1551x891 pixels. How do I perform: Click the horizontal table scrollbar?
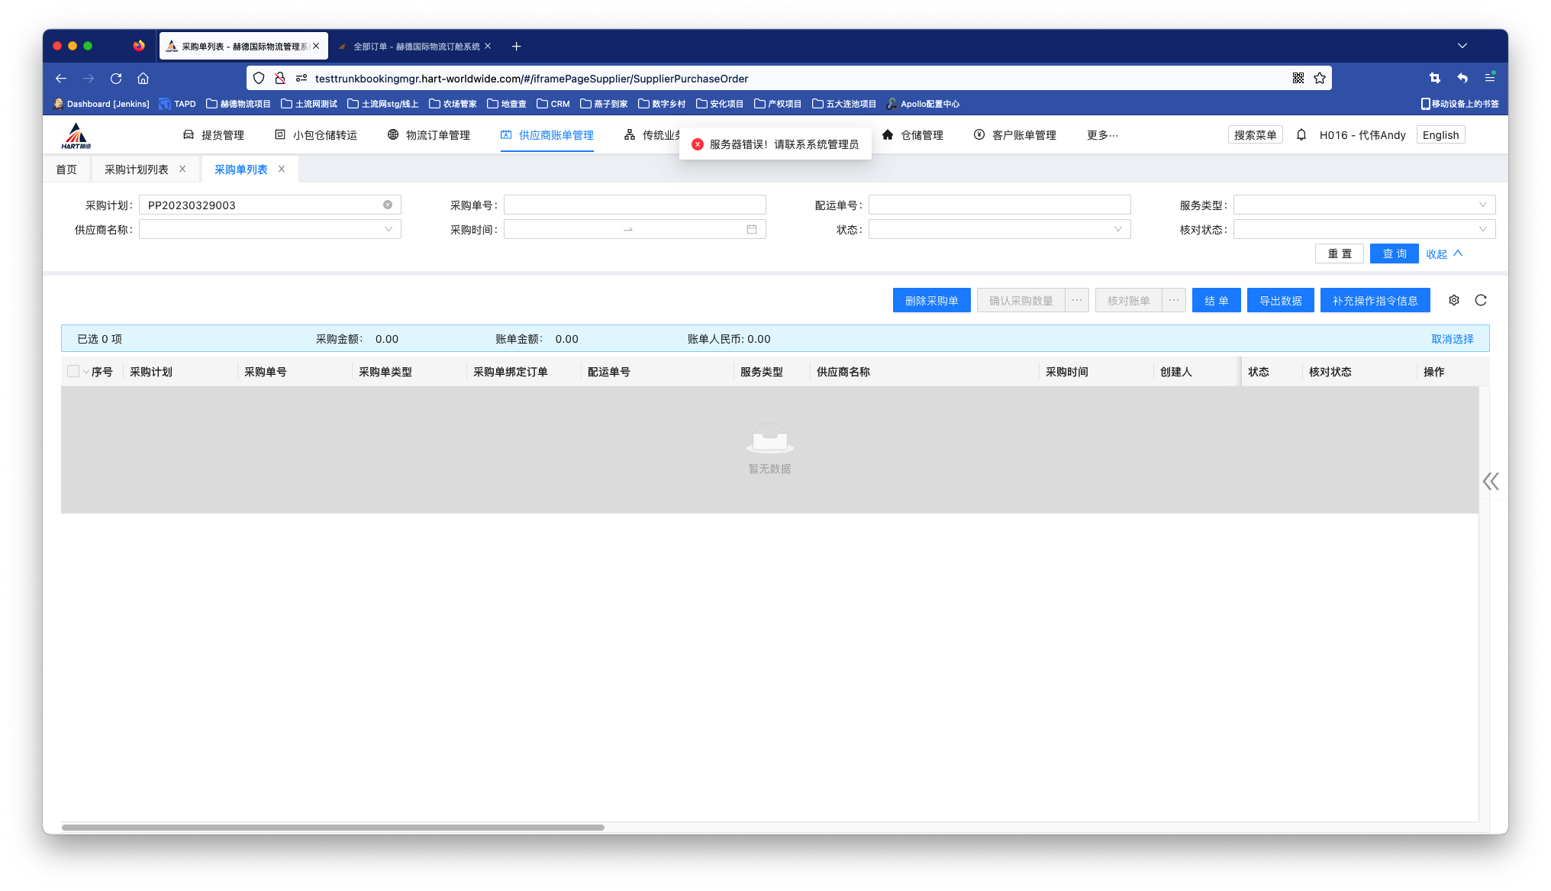click(333, 827)
